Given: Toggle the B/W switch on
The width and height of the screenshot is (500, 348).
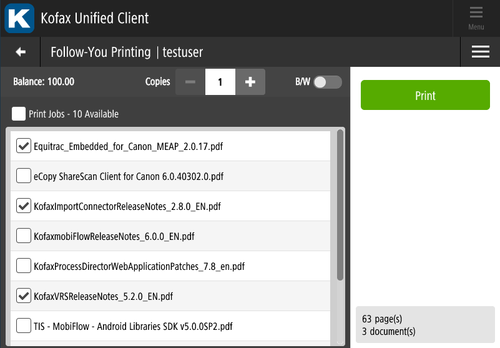Looking at the screenshot, I should coord(327,82).
